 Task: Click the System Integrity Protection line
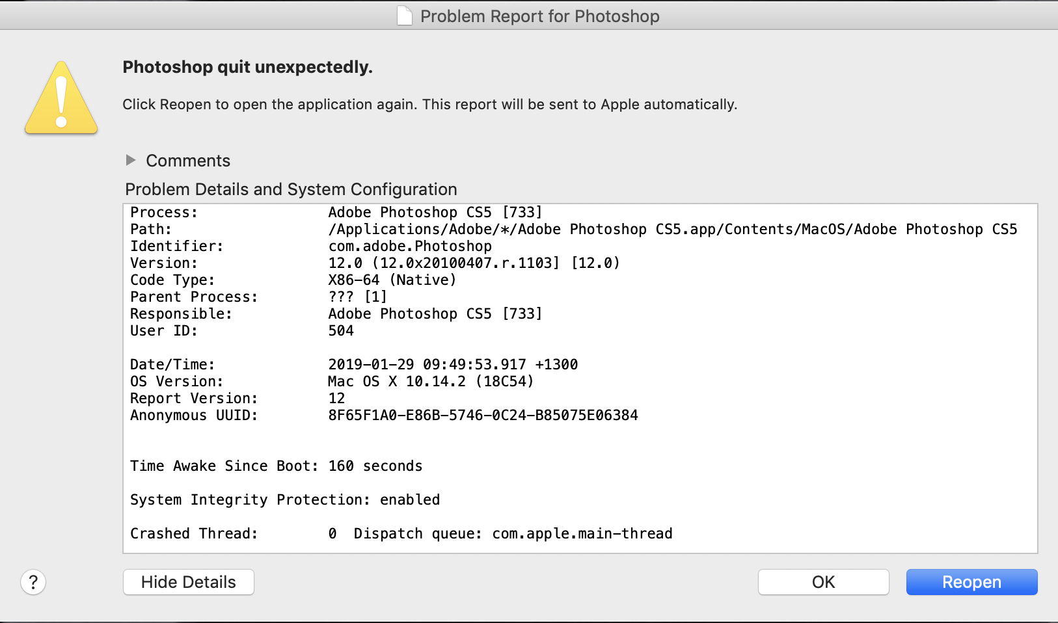[285, 500]
